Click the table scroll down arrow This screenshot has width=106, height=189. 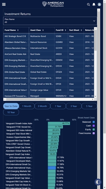pos(95,96)
